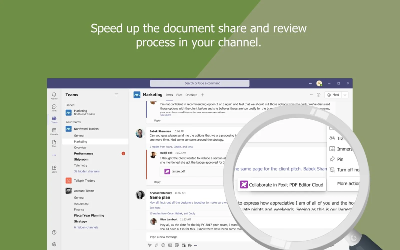Click the Teams list filter icon
The width and height of the screenshot is (400, 250).
(x=116, y=95)
